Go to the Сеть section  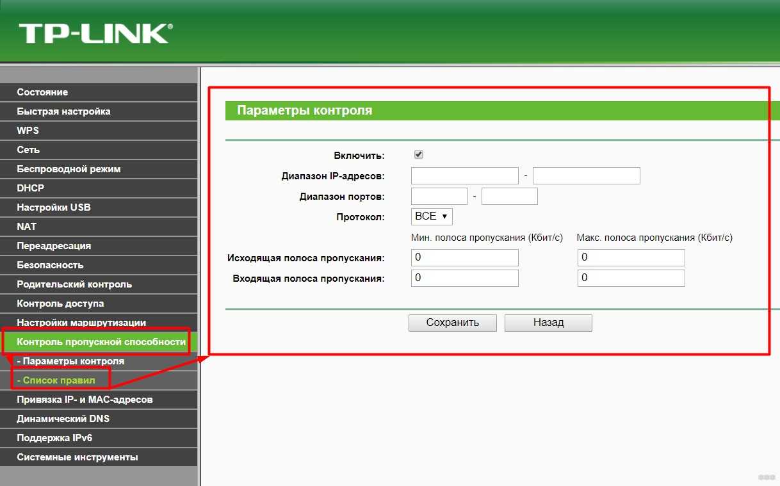[99, 150]
